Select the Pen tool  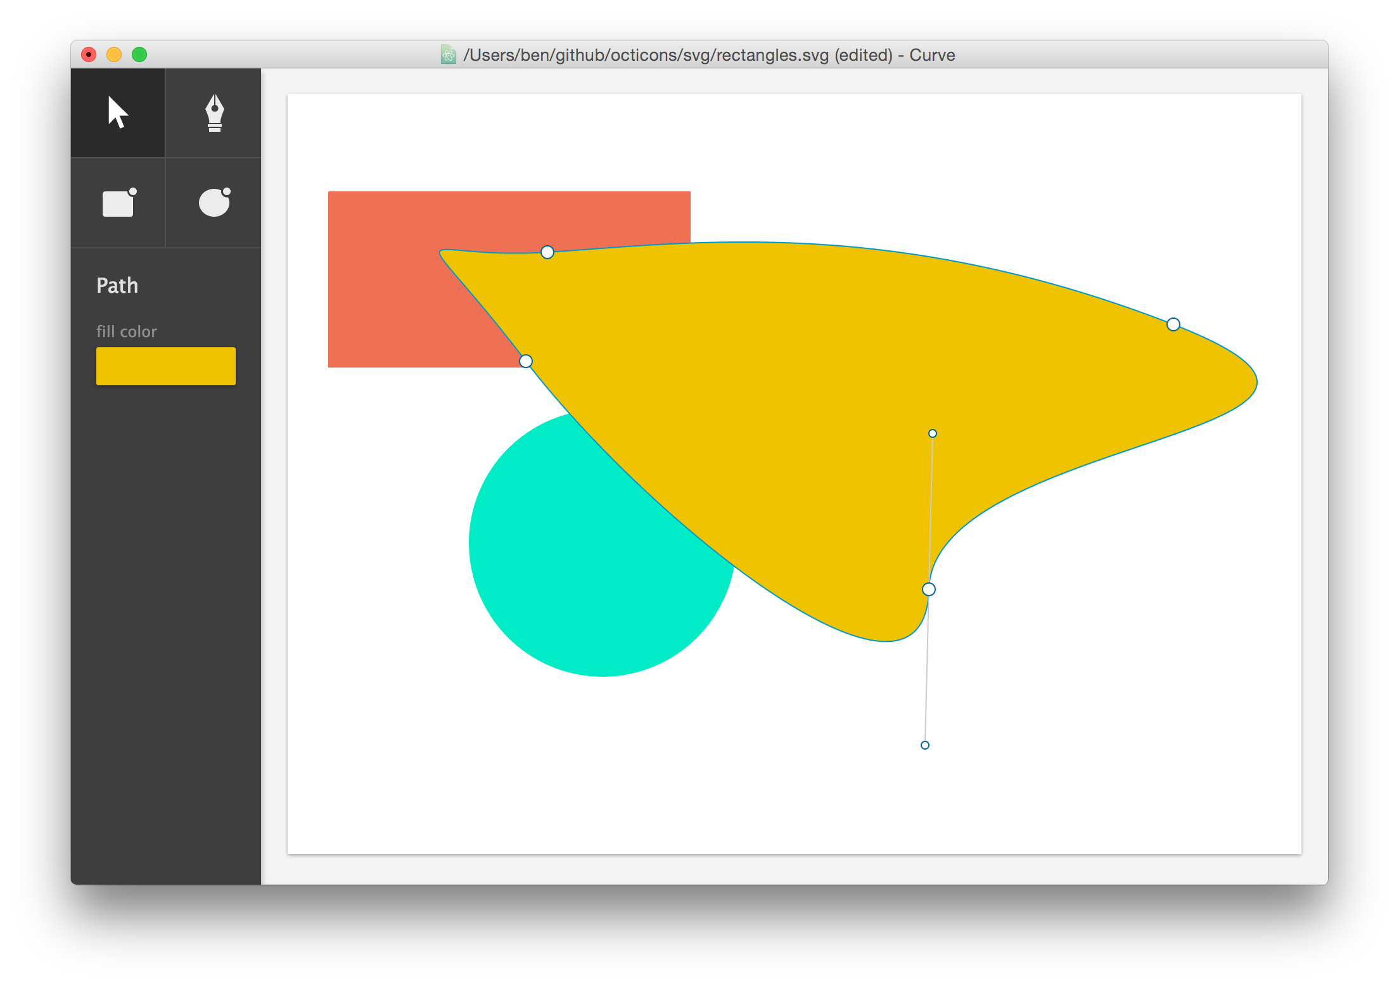tap(214, 113)
